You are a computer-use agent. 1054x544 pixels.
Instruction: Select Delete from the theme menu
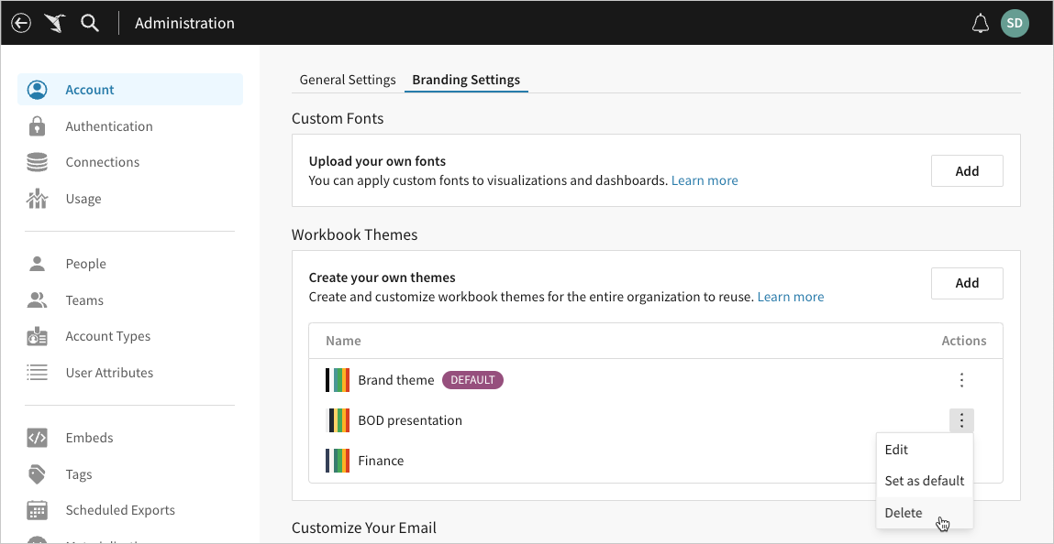(925, 513)
